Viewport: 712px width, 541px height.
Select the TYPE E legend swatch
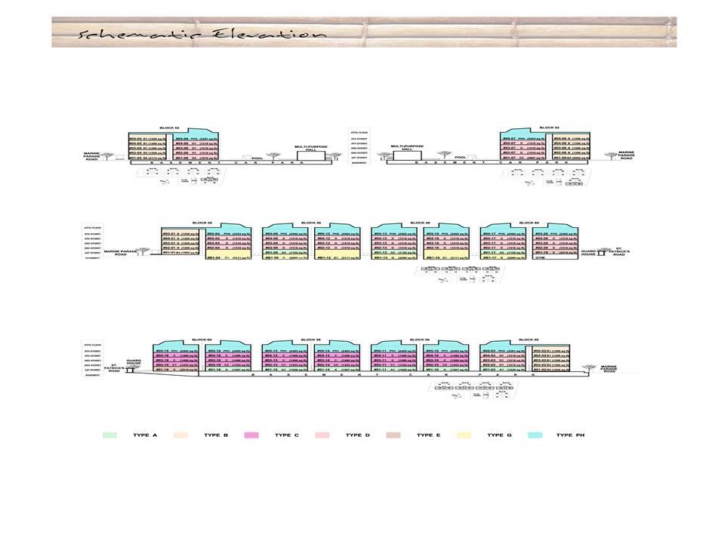point(393,435)
